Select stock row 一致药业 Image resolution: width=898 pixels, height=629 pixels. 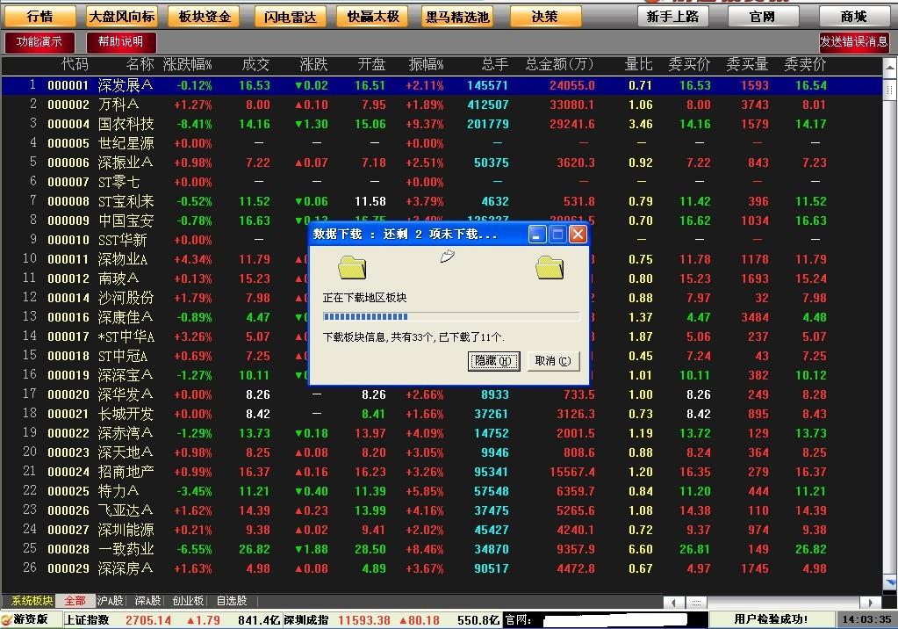[441, 549]
